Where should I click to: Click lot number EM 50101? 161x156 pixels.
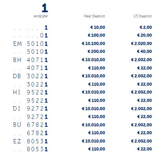pos(30,44)
